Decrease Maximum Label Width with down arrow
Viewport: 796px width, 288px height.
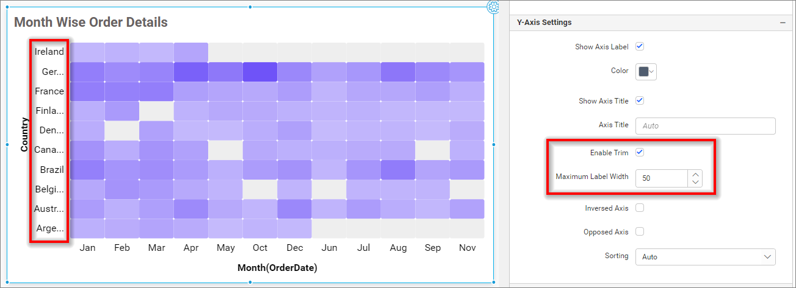pos(695,182)
